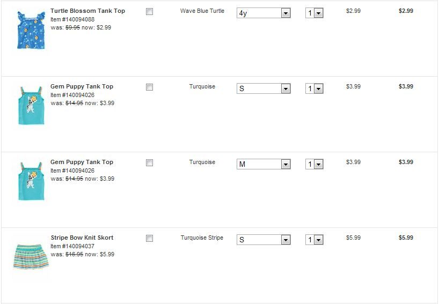
Task: Open quantity dropdown for Turtle Blossom Tank Top
Action: tap(314, 13)
